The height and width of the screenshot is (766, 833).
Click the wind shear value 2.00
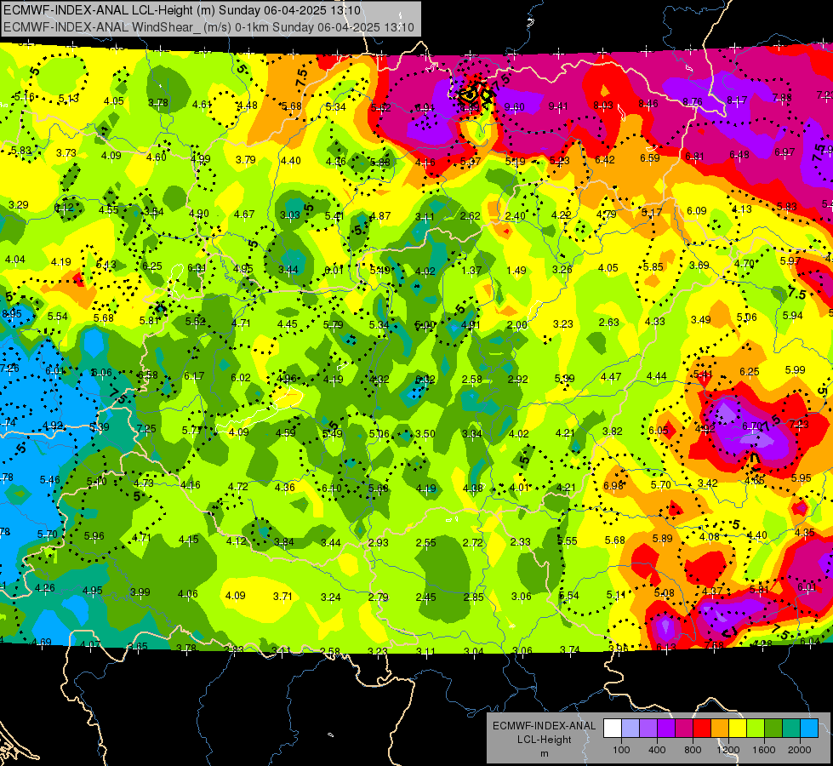coord(517,325)
